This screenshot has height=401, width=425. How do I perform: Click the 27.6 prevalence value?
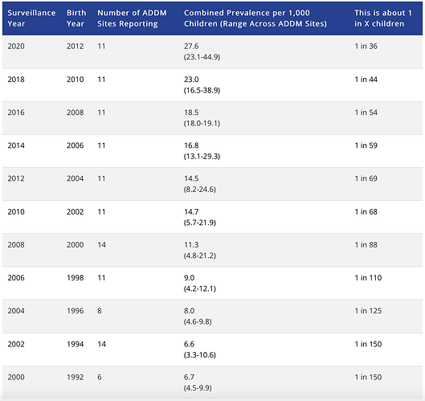point(191,47)
